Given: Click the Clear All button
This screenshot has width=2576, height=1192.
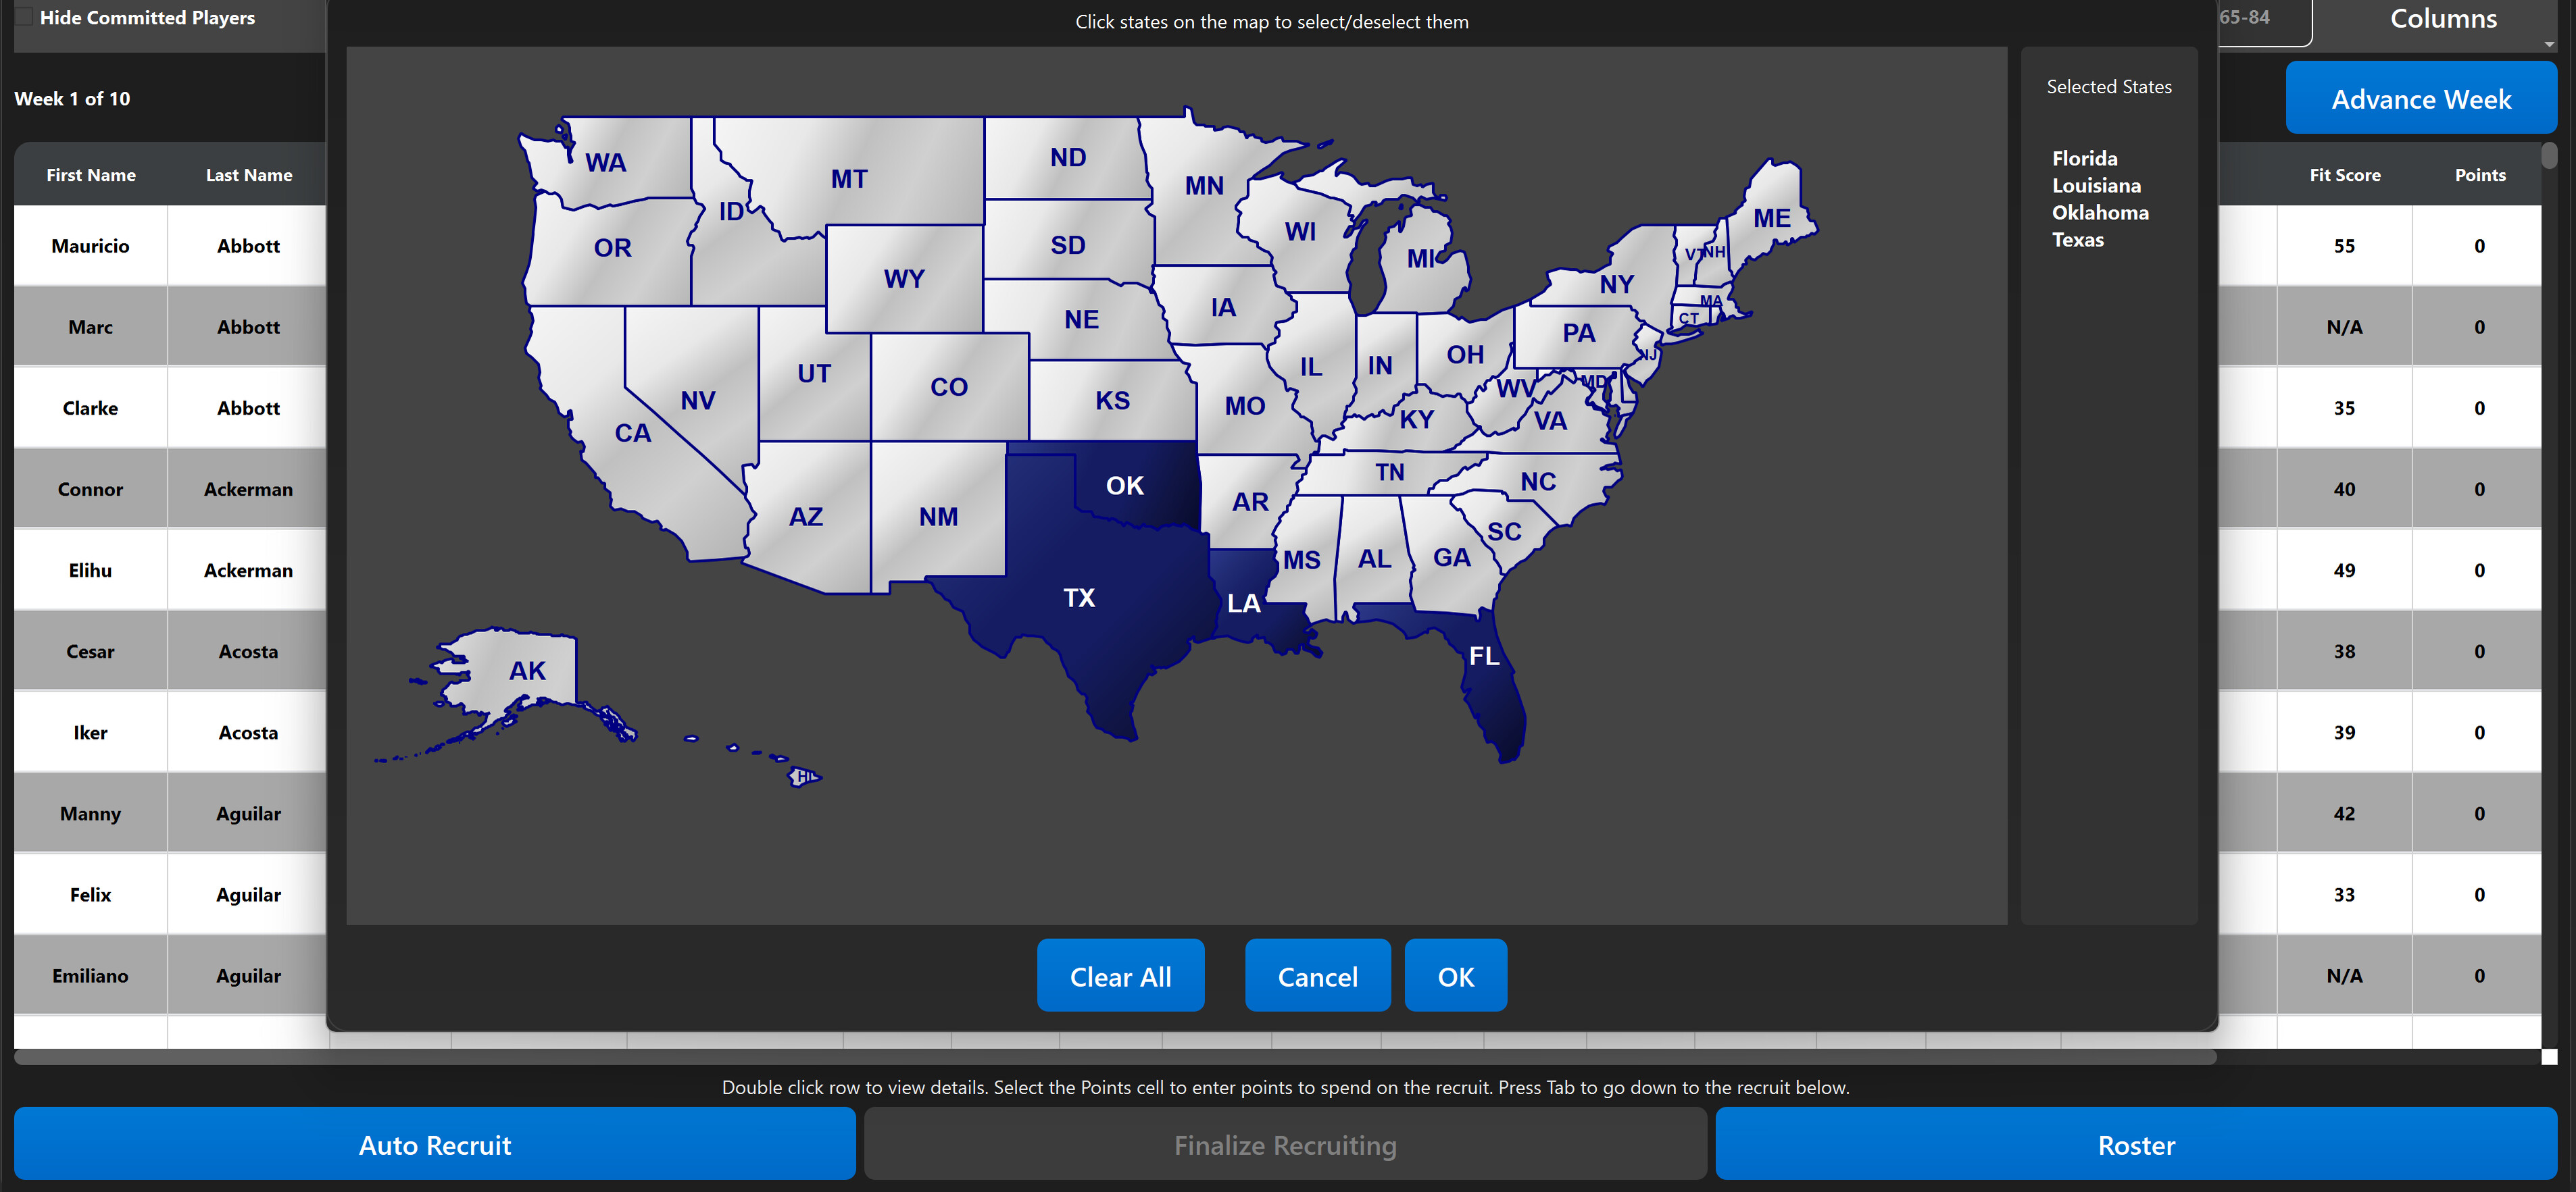Looking at the screenshot, I should [x=1121, y=975].
